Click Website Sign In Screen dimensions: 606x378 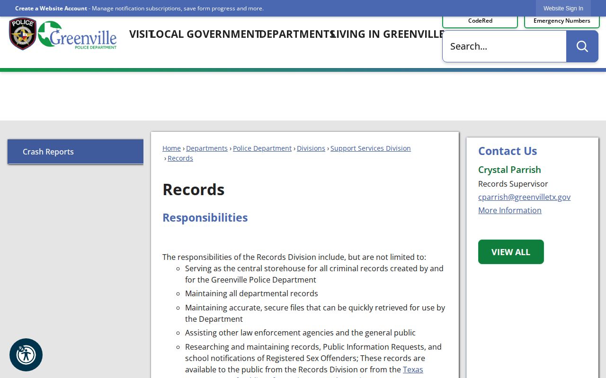click(x=563, y=9)
